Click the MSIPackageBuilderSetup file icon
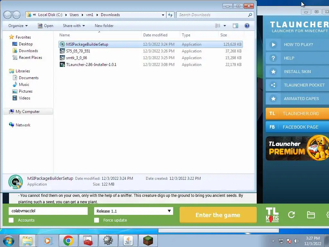329x247 pixels. pos(62,44)
